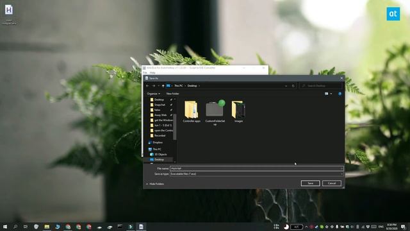This screenshot has width=410, height=231.
Task: Go up one folder level
Action: click(163, 86)
